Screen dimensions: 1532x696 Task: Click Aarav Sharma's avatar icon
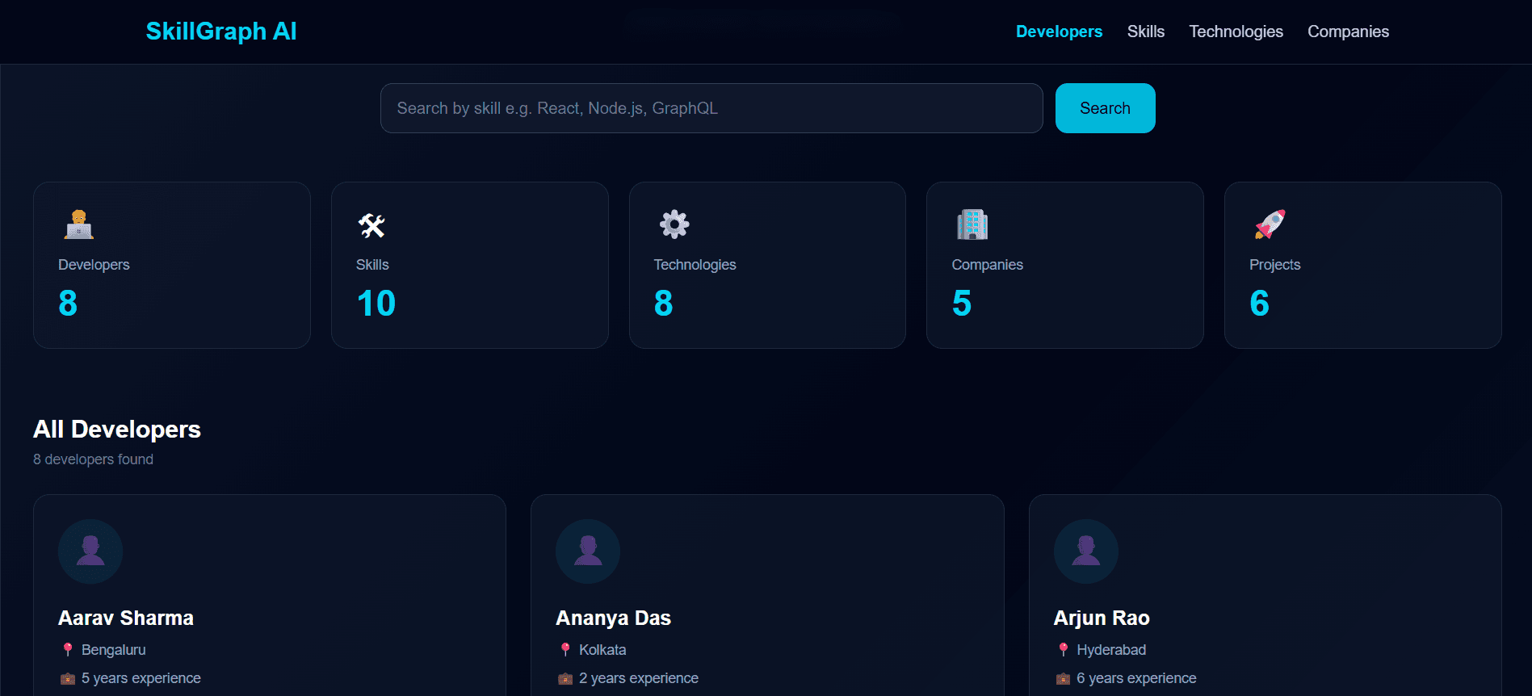tap(90, 551)
